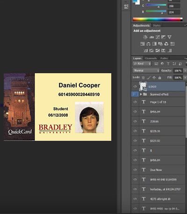Viewport: 187px width, 214px height.
Task: Open the Layers panel menu
Action: (186, 58)
